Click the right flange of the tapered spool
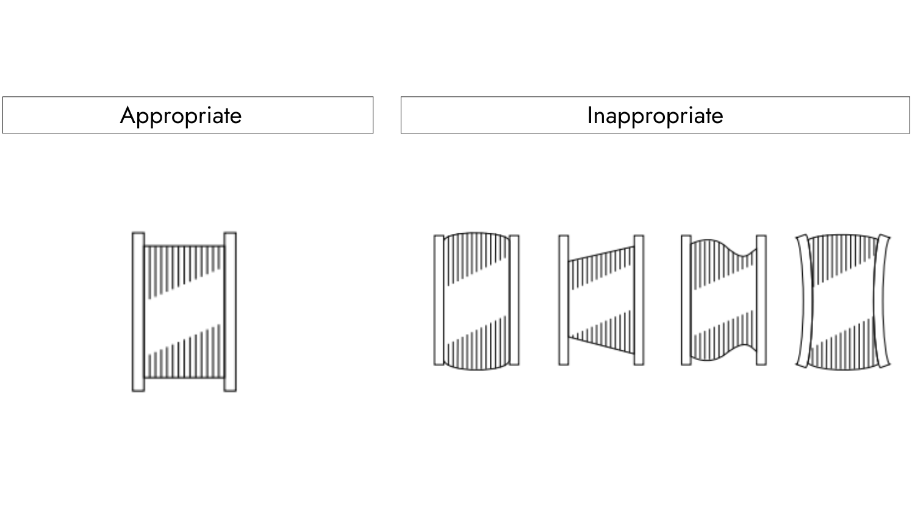915x527 pixels. point(639,300)
